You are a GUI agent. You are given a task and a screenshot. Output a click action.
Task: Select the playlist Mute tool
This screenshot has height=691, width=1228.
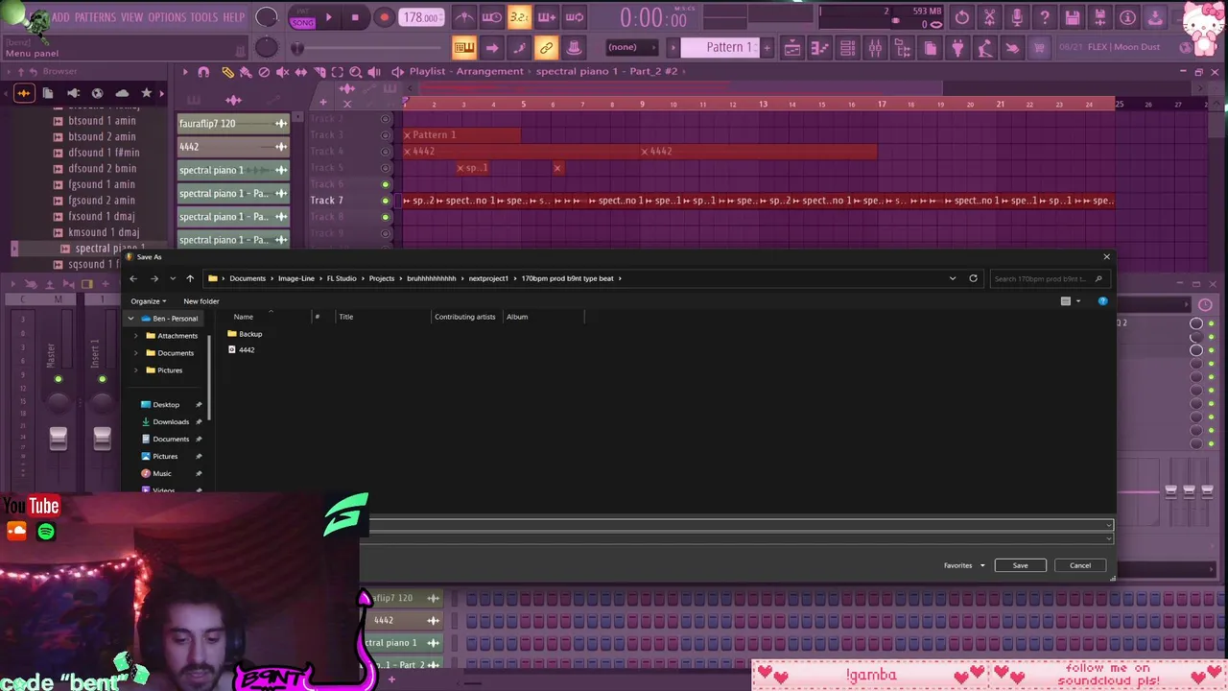(282, 72)
